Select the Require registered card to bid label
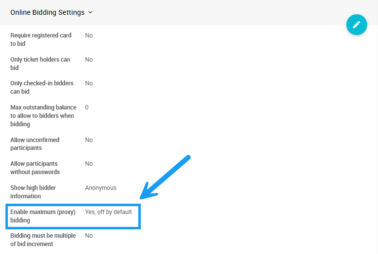 click(x=41, y=39)
